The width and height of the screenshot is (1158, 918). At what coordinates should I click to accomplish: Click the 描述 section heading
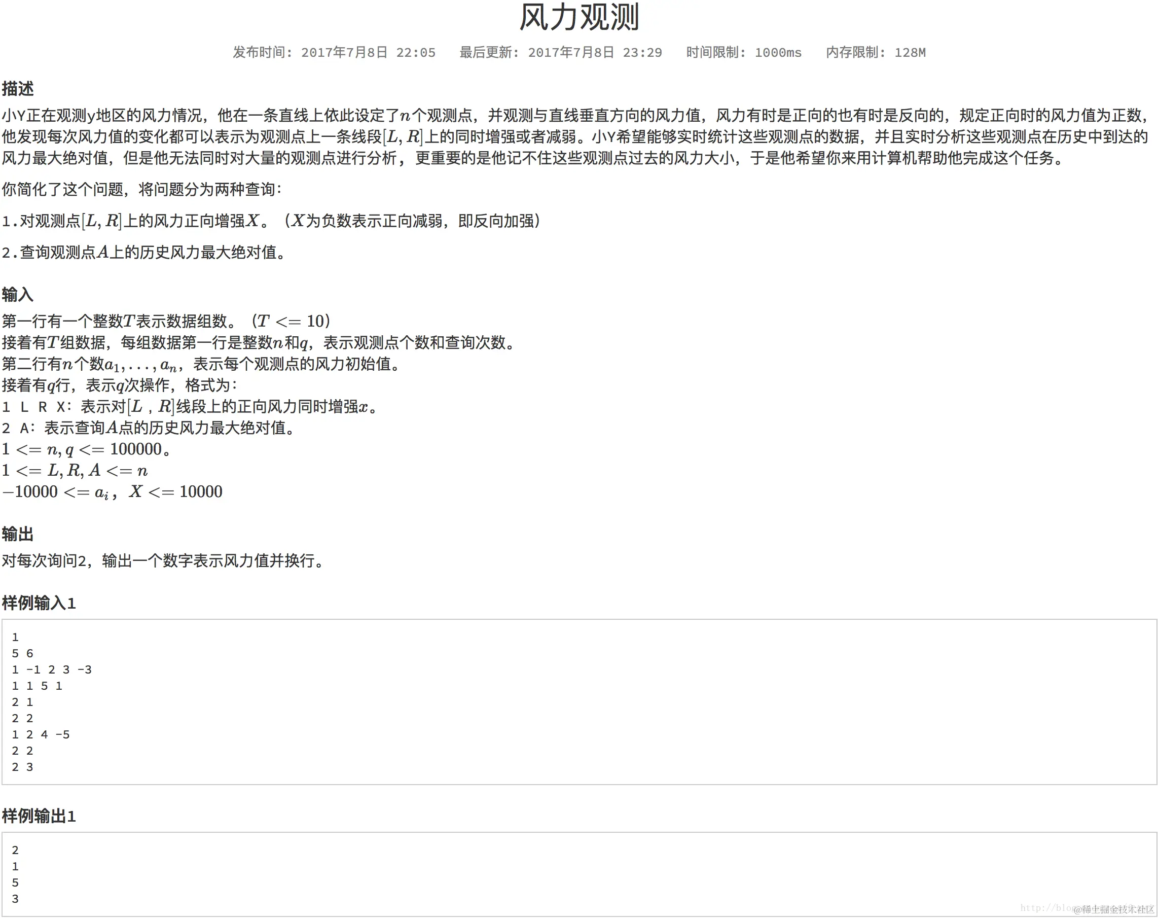(x=18, y=89)
